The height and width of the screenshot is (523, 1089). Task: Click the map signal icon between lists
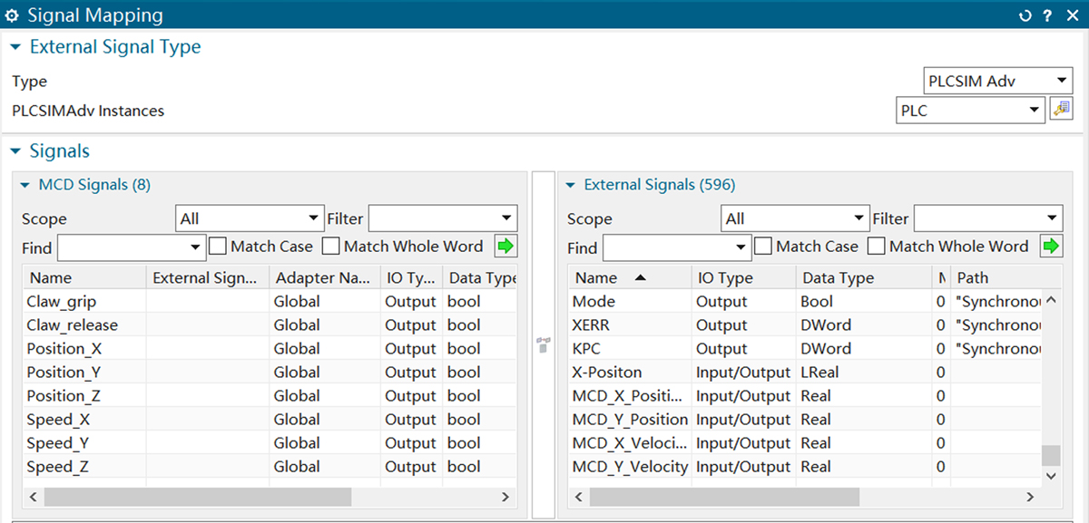tap(544, 344)
